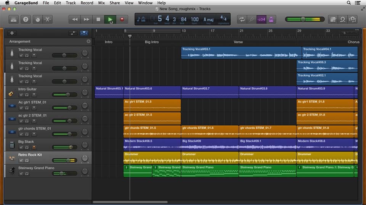
Task: Mute the first Tracking Vocal track
Action: (21, 55)
